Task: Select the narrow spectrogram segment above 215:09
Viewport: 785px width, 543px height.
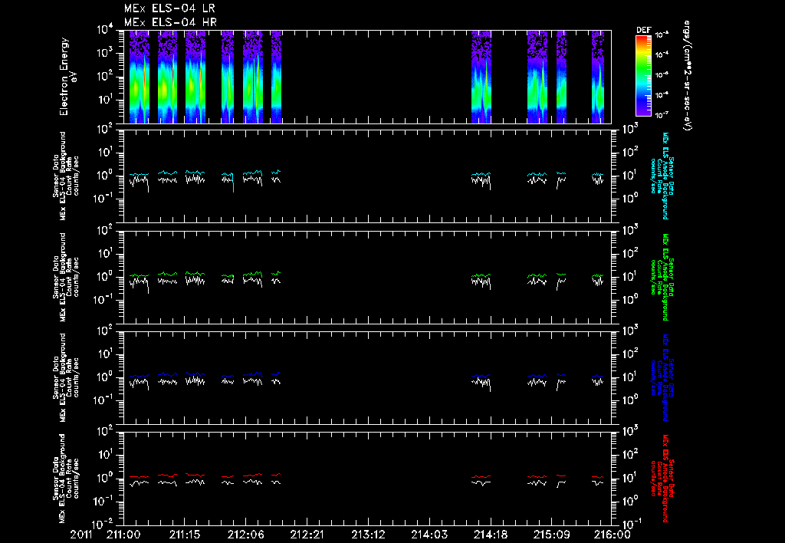Action: click(562, 77)
